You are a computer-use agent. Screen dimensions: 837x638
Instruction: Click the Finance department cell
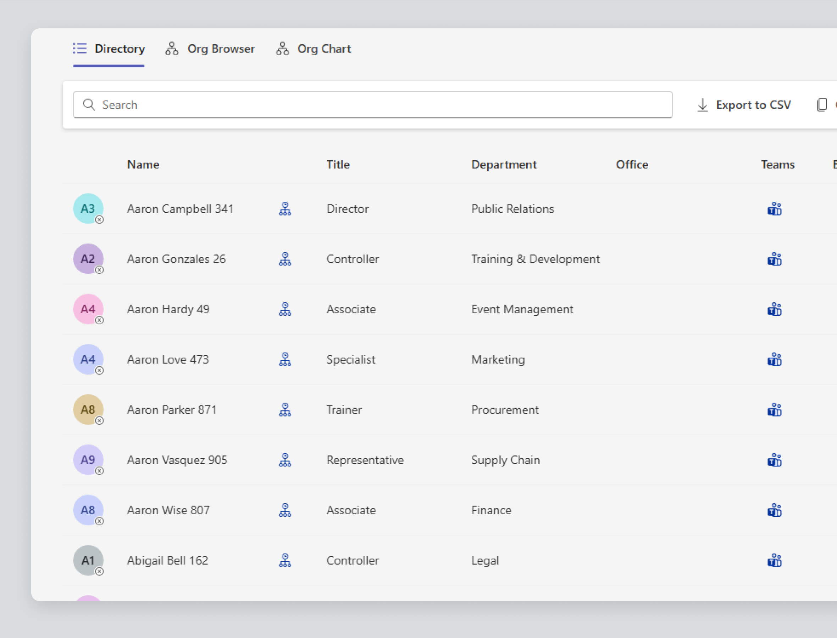point(491,510)
